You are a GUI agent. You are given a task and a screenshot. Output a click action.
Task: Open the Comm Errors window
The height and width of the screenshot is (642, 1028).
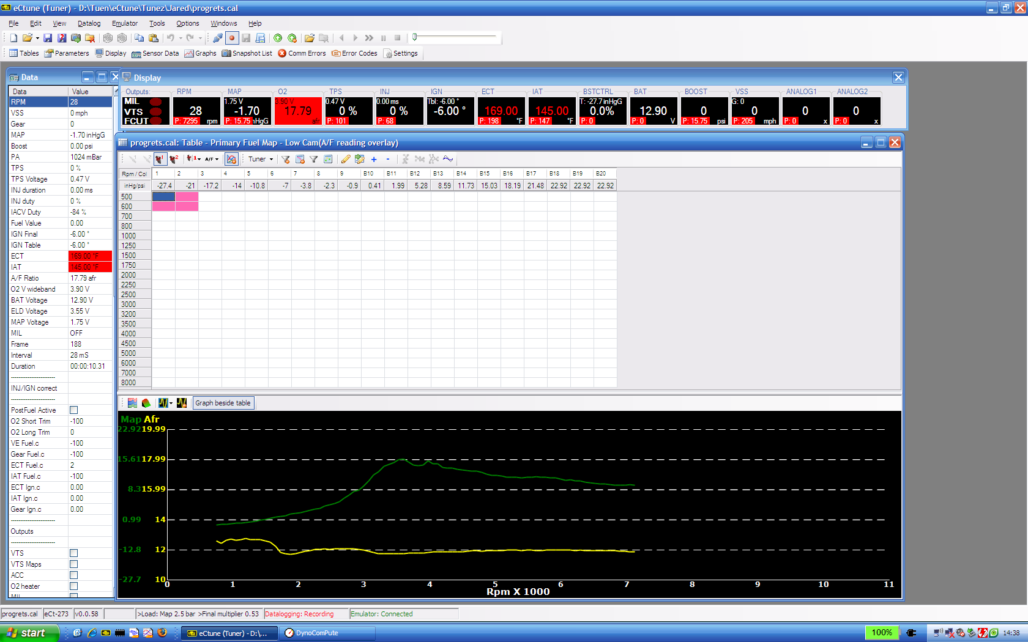(x=302, y=53)
